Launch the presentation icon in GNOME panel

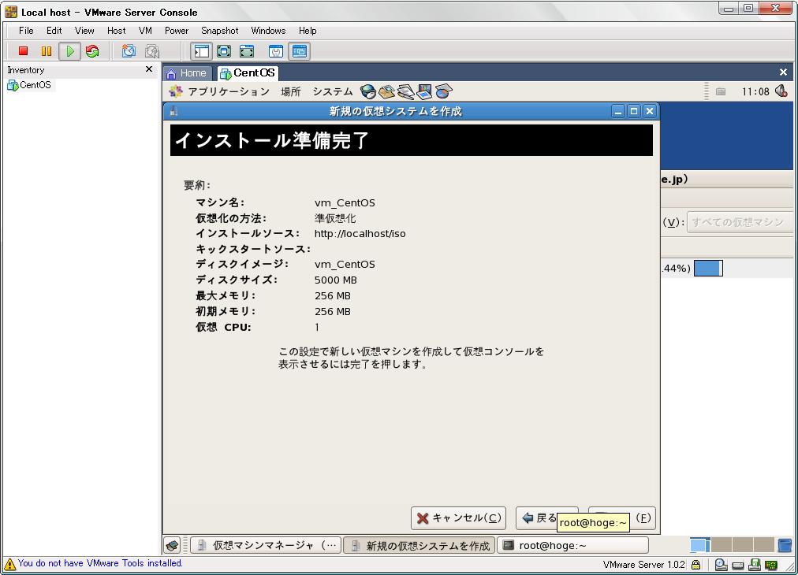424,91
